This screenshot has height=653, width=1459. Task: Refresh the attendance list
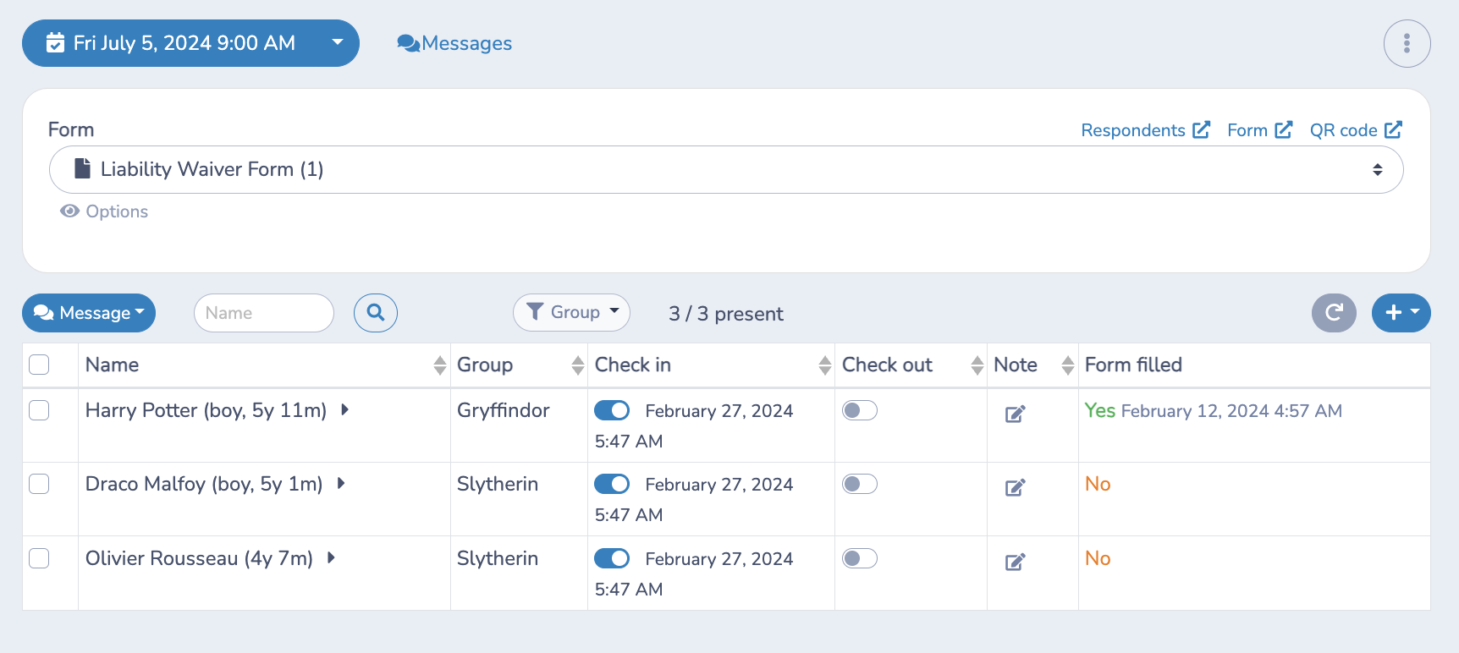[1334, 313]
